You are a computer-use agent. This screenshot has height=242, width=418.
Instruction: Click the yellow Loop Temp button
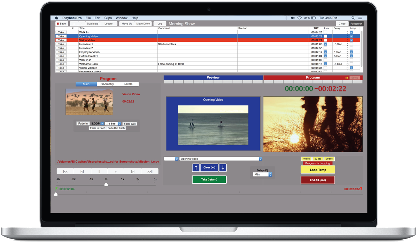(318, 170)
